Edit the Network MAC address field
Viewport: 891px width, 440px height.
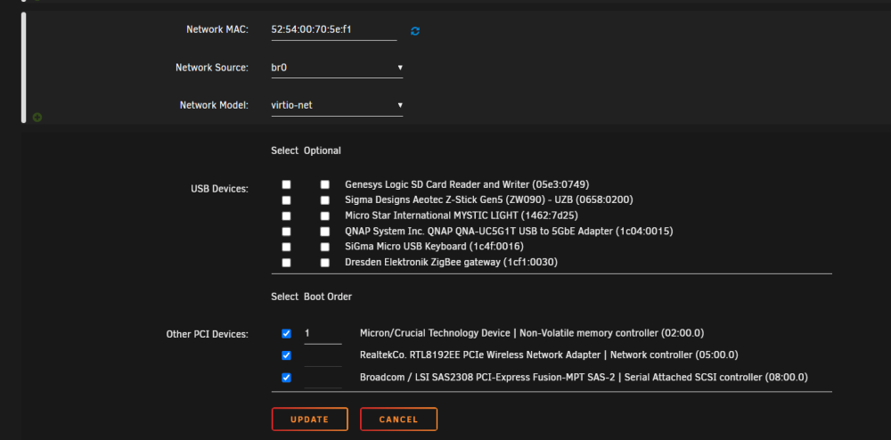coord(334,29)
